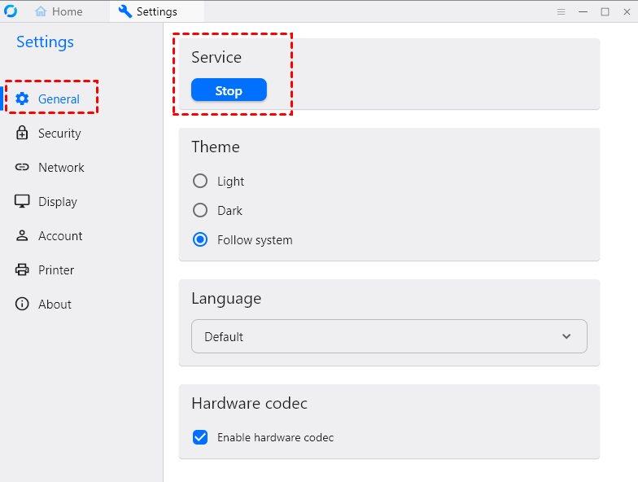This screenshot has height=482, width=638.
Task: Expand the Language chevron arrow
Action: pyautogui.click(x=566, y=336)
